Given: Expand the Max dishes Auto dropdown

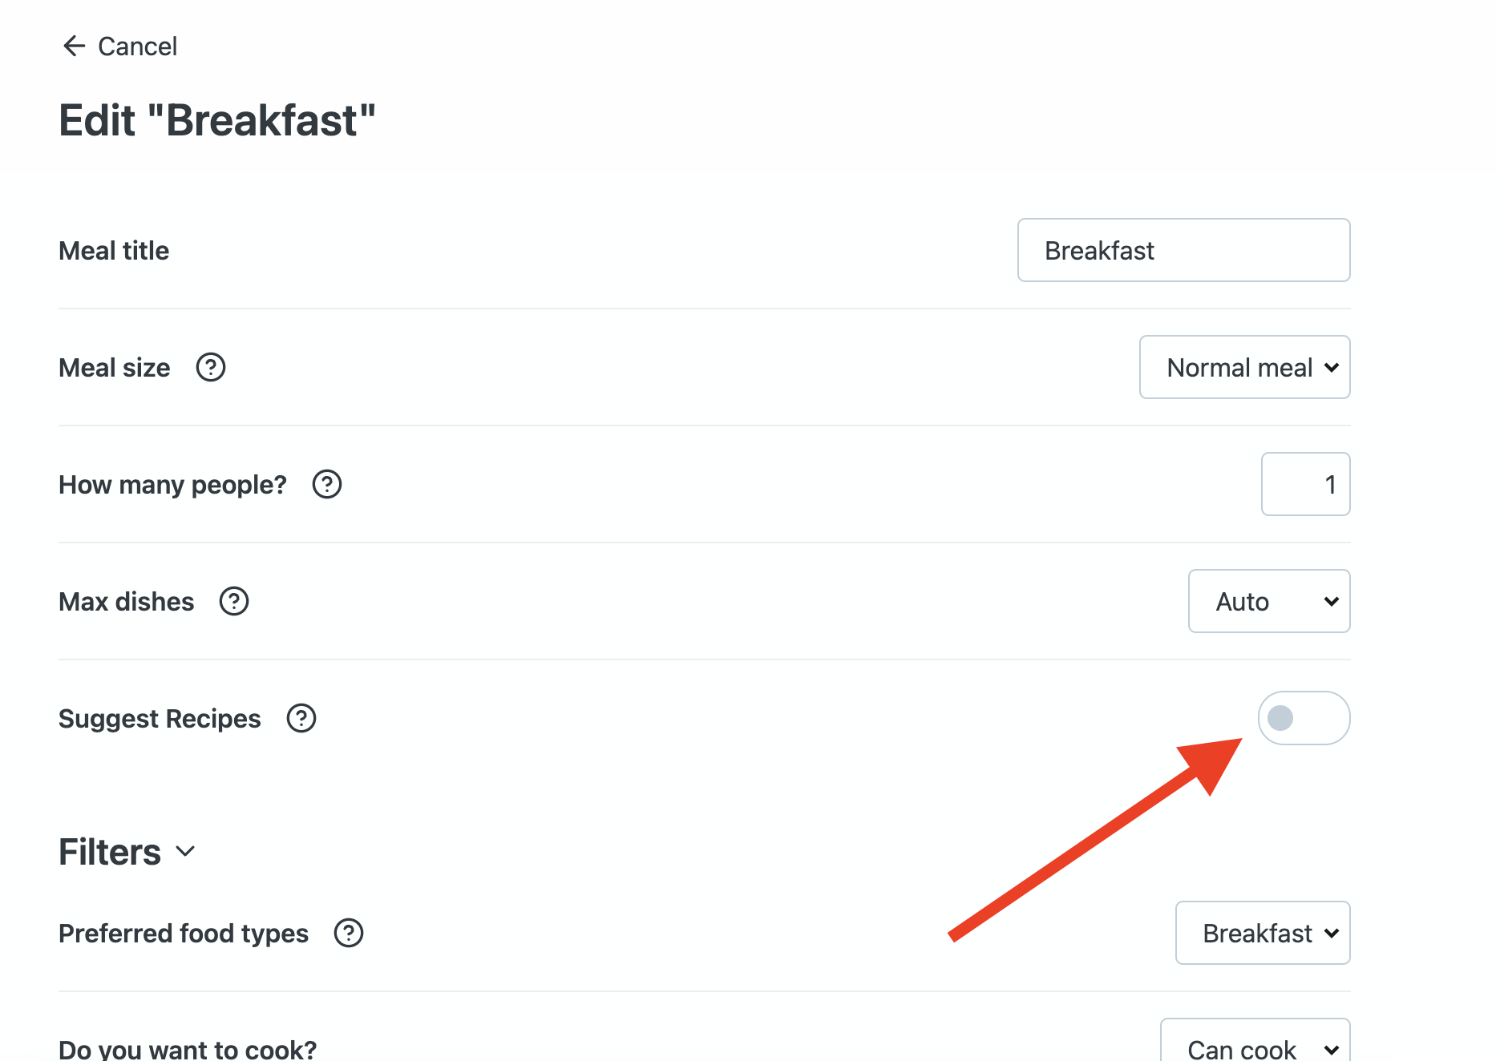Looking at the screenshot, I should 1268,602.
